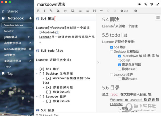
Task: Redo the last edit
Action: click(x=115, y=11)
